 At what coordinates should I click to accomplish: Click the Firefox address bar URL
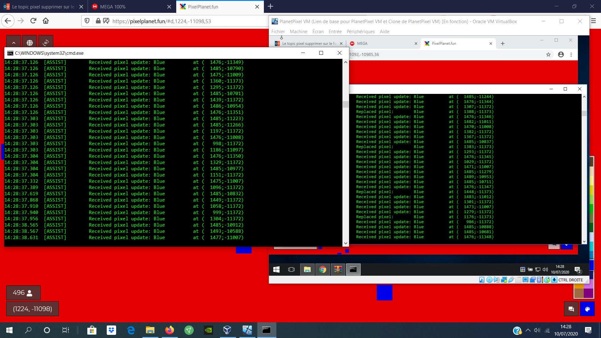[x=162, y=21]
